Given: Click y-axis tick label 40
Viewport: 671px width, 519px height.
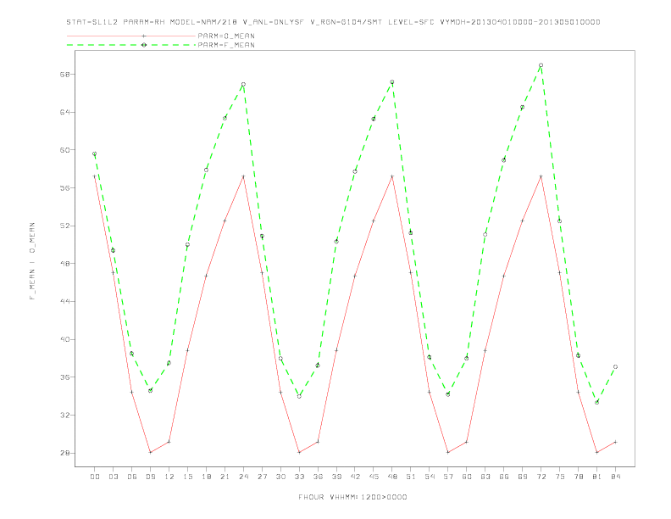Looking at the screenshot, I should [x=65, y=339].
